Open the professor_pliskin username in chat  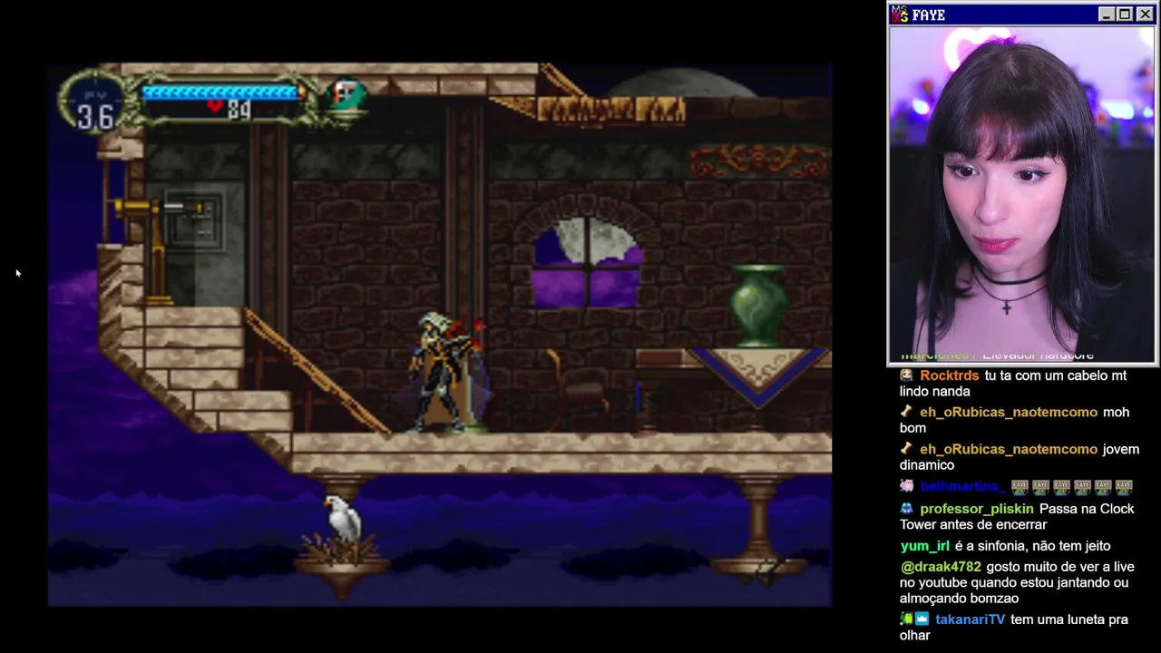[x=976, y=510]
